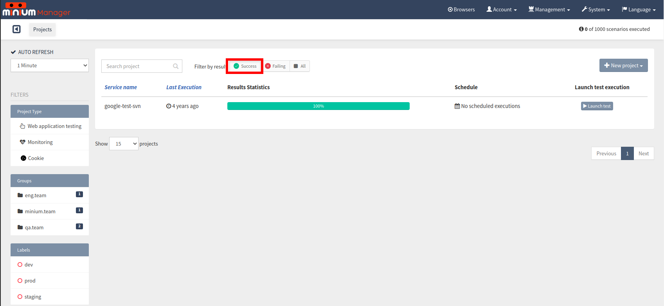Go to Previous page
This screenshot has height=306, width=664.
pyautogui.click(x=606, y=153)
